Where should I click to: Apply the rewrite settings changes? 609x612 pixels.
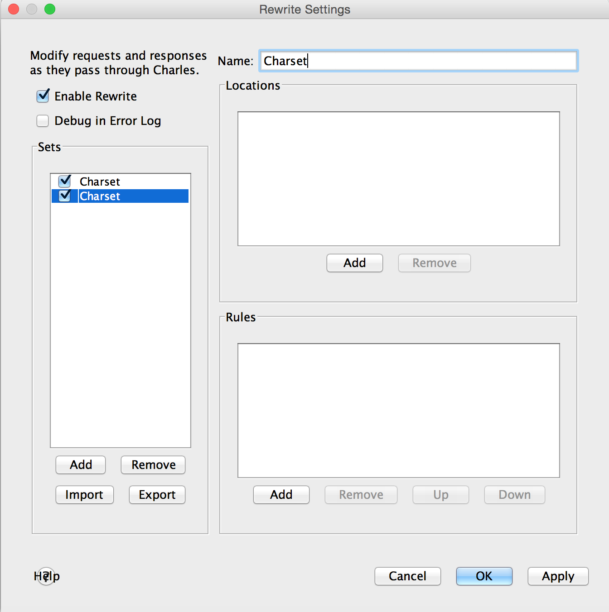pyautogui.click(x=558, y=576)
